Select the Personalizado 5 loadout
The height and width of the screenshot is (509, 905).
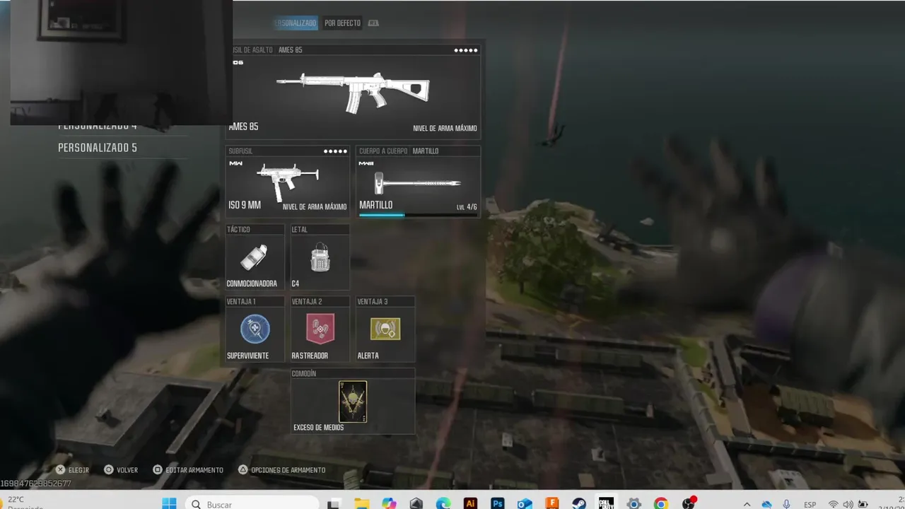click(x=98, y=148)
